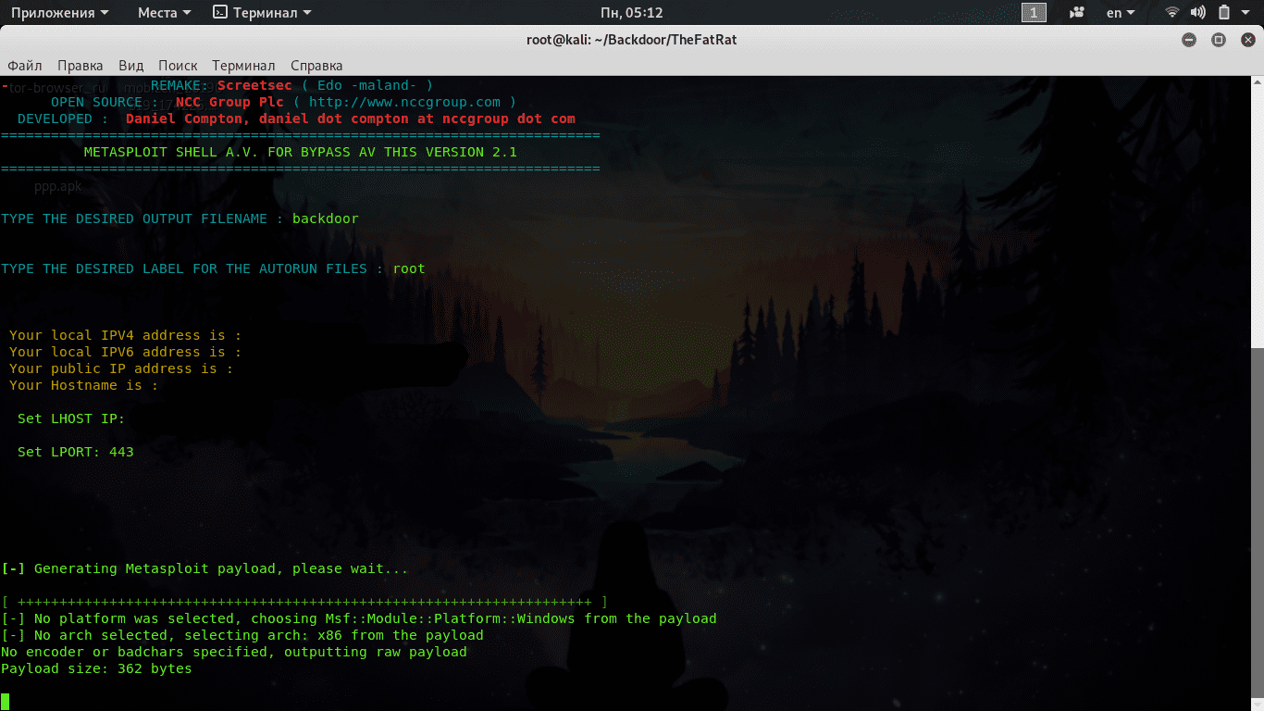
Task: Open the Файл menu
Action: coord(25,66)
